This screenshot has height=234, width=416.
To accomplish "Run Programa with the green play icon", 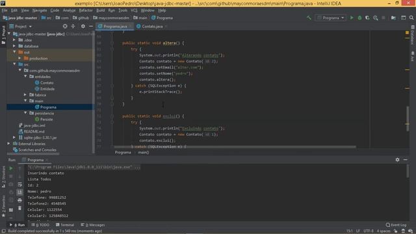I will pos(352,18).
